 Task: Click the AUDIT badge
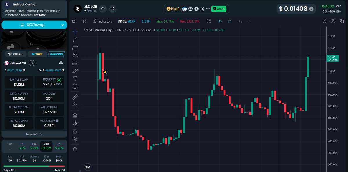click(219, 9)
